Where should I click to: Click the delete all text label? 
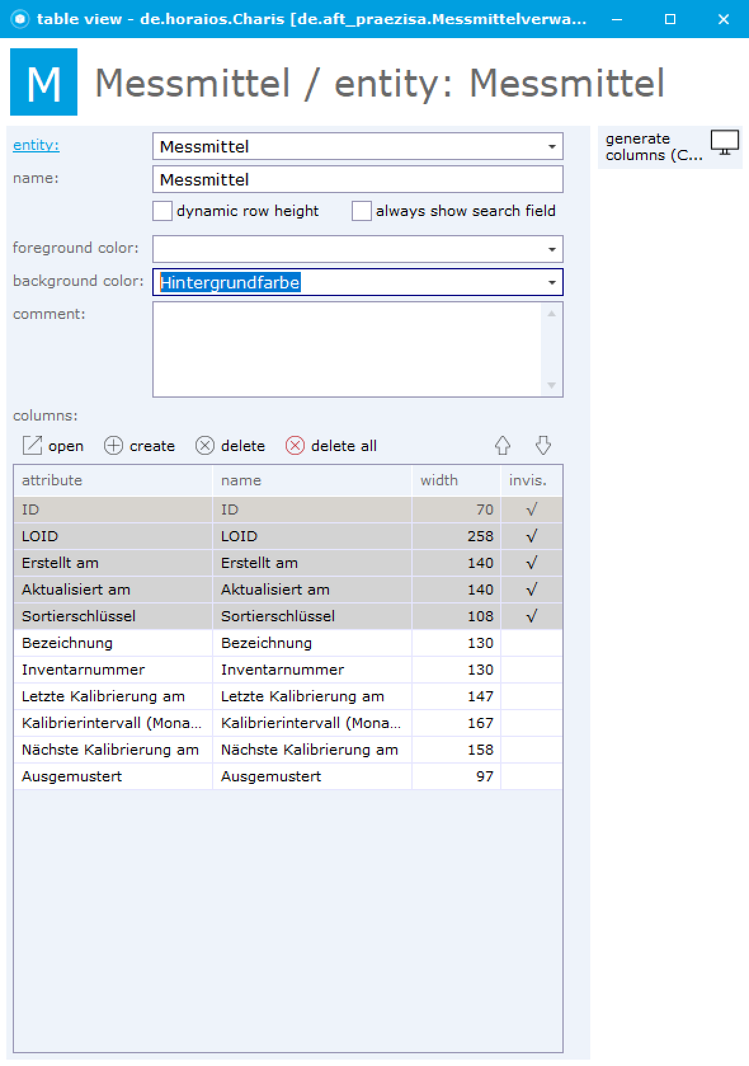pyautogui.click(x=344, y=446)
